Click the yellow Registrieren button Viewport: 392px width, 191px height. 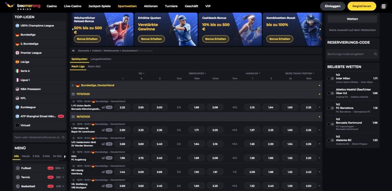coord(361,6)
